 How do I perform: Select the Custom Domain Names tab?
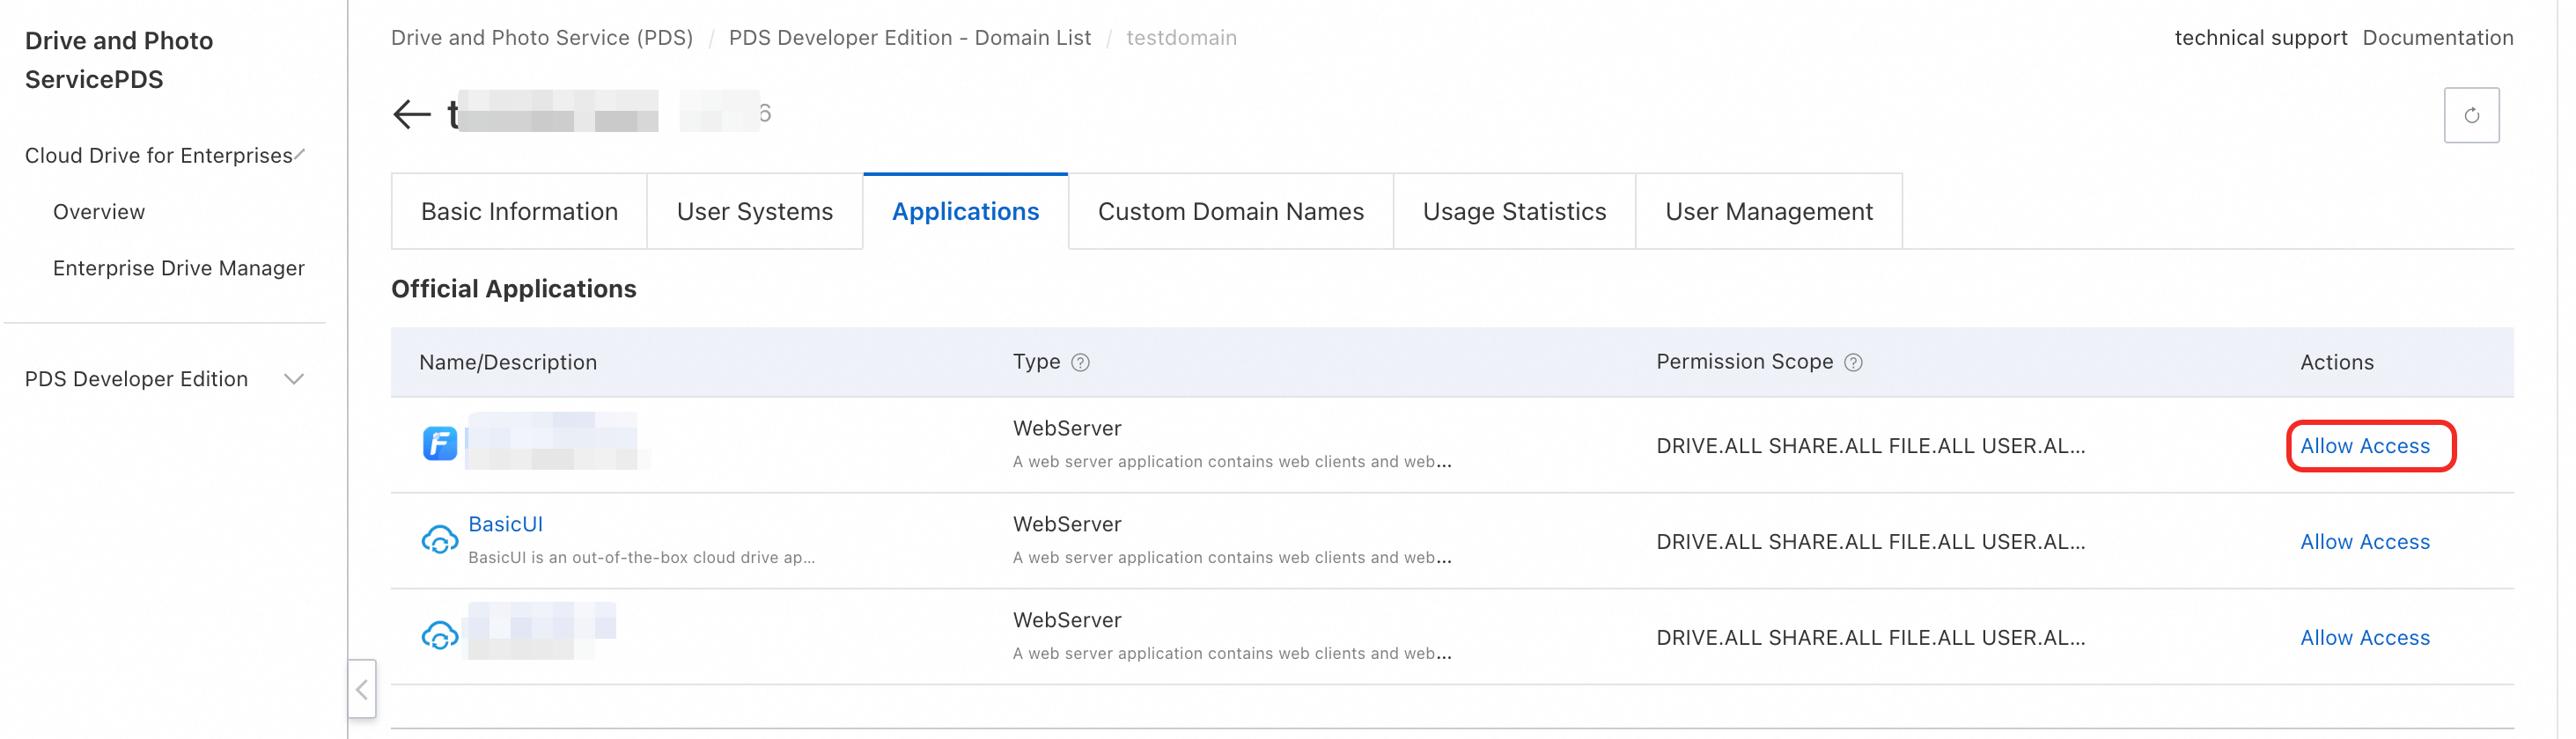(x=1230, y=212)
